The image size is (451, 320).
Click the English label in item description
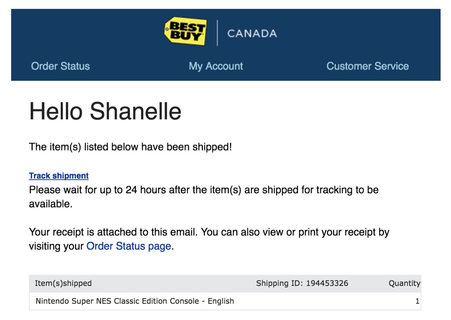(221, 301)
